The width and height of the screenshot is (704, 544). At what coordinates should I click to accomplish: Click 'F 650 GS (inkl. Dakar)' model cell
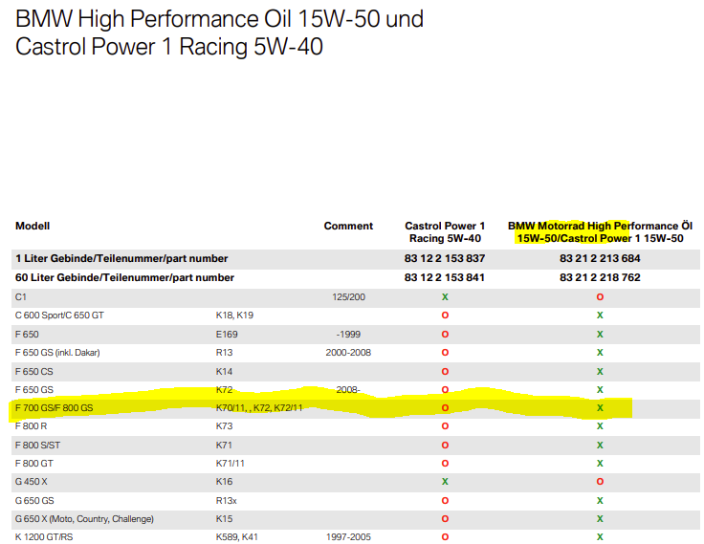tap(57, 353)
